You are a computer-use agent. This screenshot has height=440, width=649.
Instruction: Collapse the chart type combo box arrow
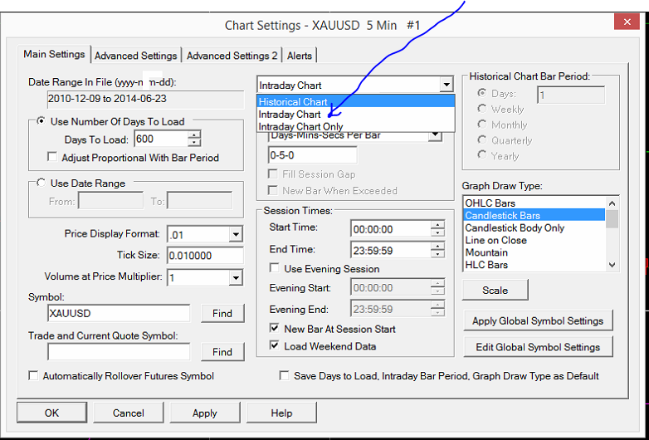tap(446, 86)
